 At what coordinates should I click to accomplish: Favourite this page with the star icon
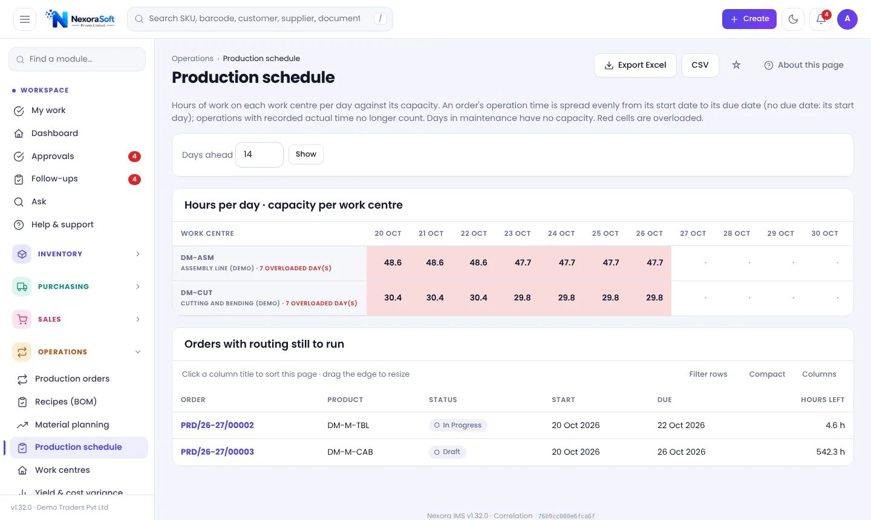pyautogui.click(x=736, y=65)
